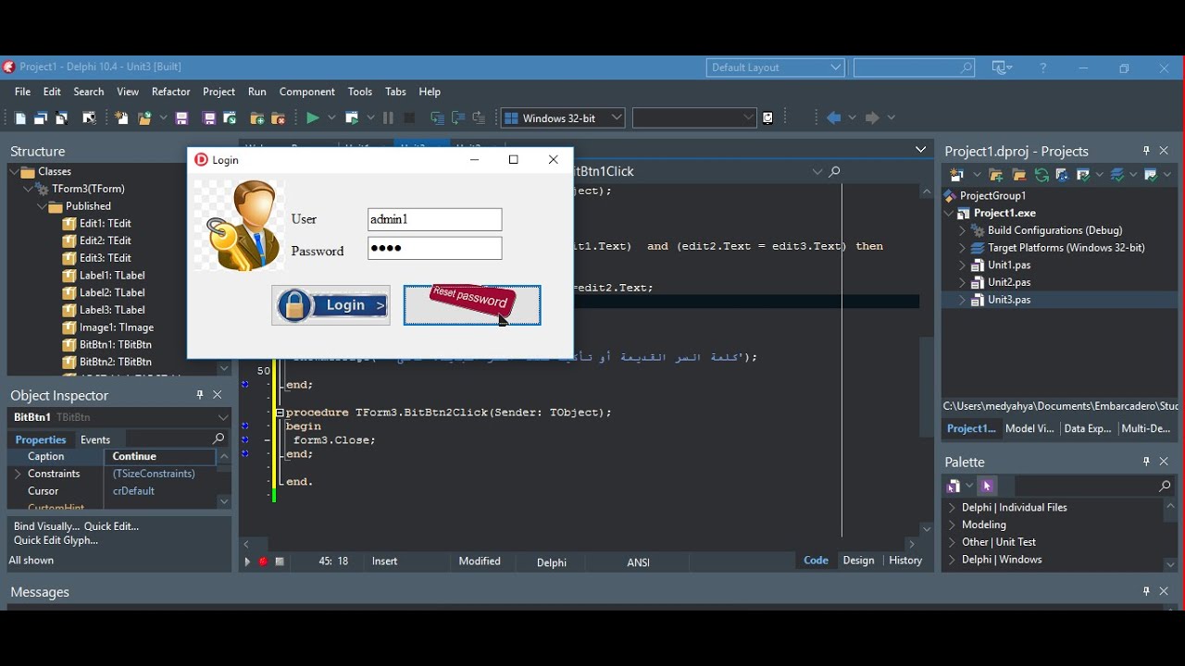Click the Quick Edit Glyph... link
The width and height of the screenshot is (1185, 666).
pos(56,542)
